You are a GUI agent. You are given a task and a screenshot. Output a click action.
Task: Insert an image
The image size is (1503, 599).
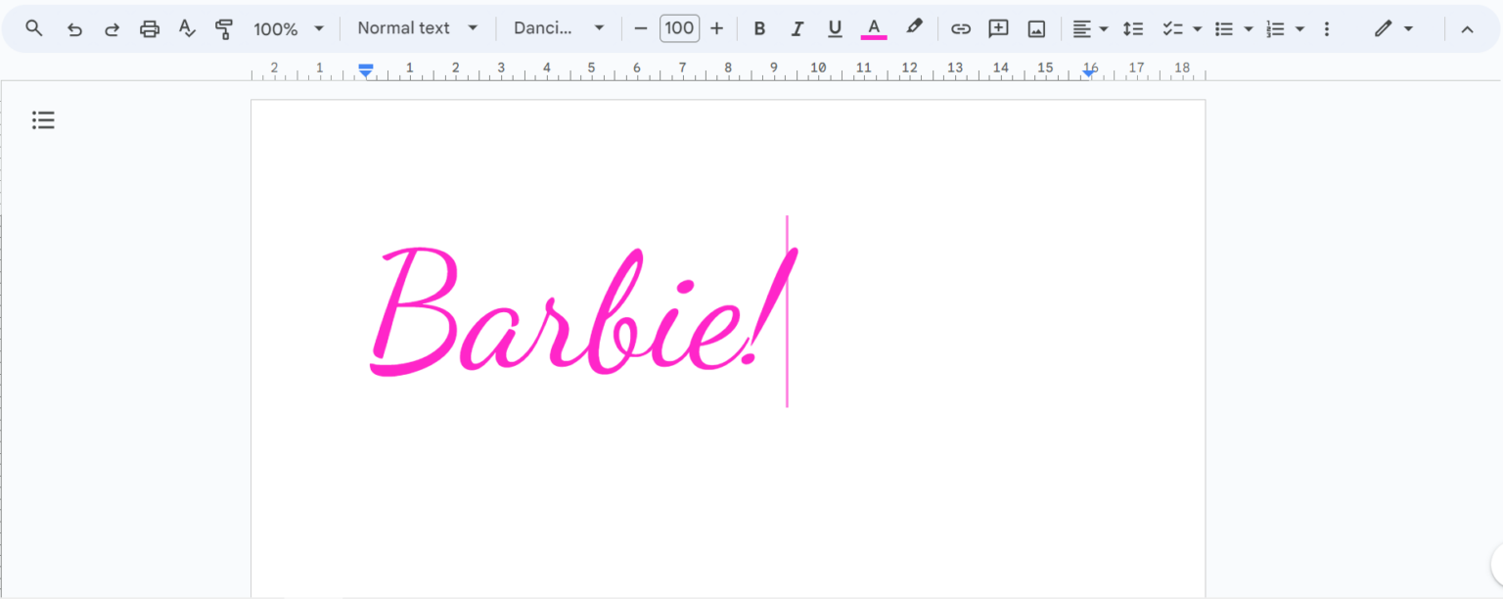(1035, 28)
